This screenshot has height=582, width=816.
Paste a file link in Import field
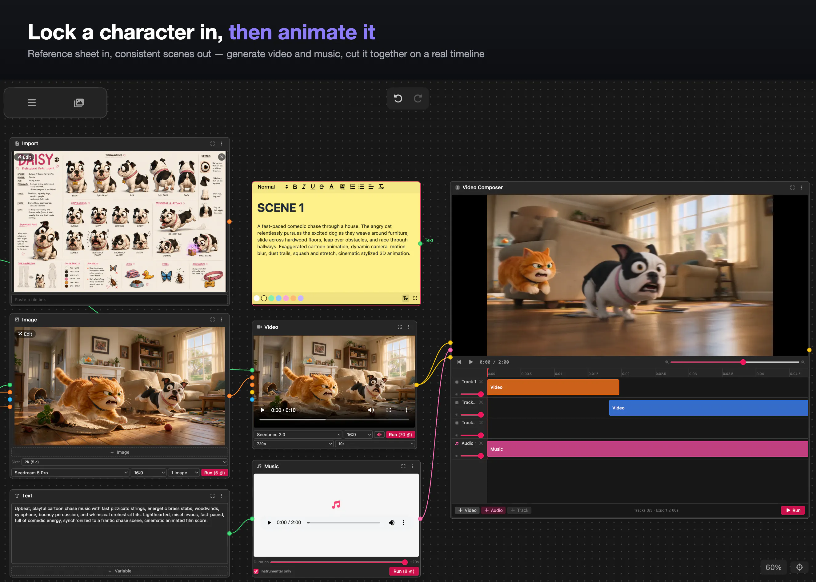click(x=120, y=300)
